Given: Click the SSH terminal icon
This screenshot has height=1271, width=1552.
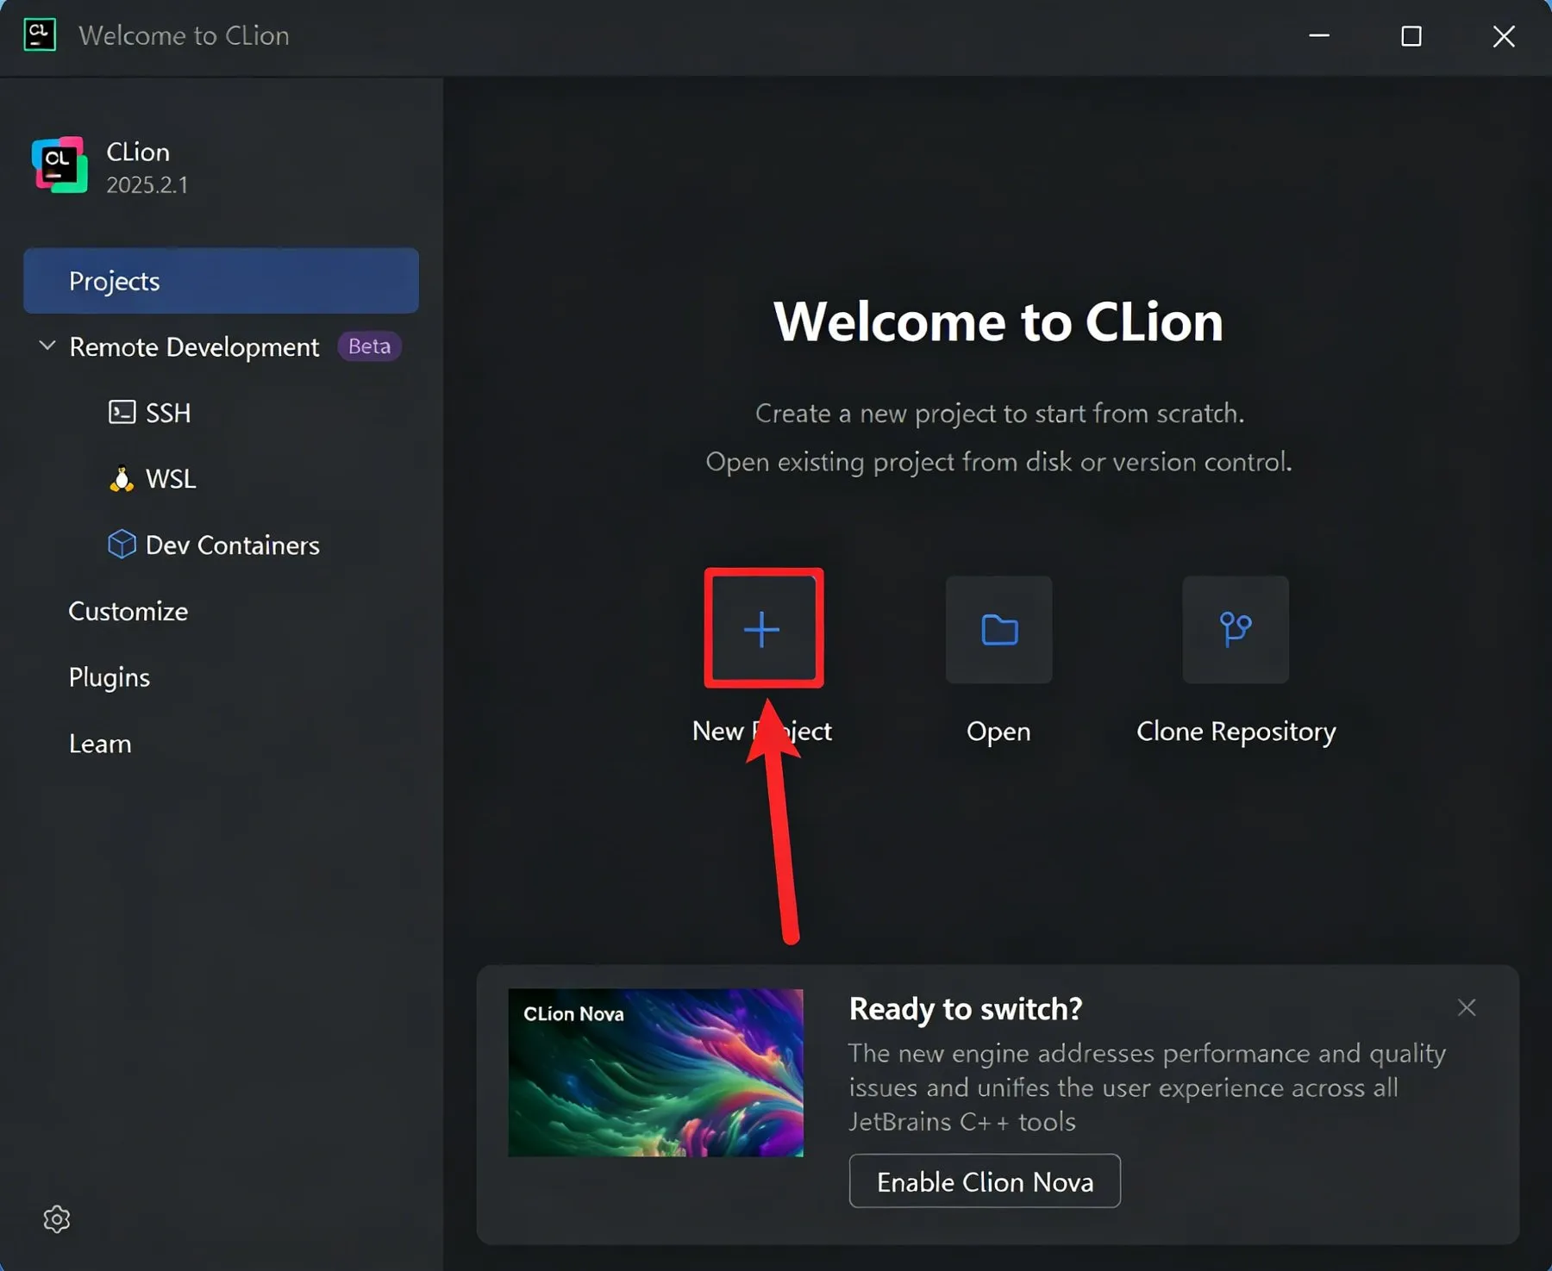Looking at the screenshot, I should click(x=122, y=412).
